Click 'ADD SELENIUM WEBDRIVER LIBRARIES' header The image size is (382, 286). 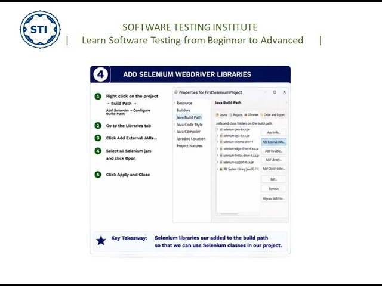pos(187,74)
